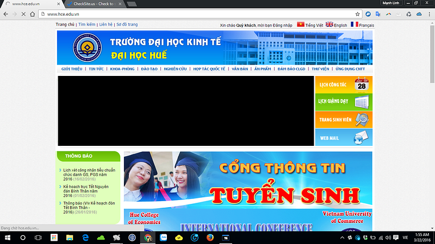Open the GS, PGS 2016 announcement
Viewport: 435px width, 244px height.
tap(89, 175)
